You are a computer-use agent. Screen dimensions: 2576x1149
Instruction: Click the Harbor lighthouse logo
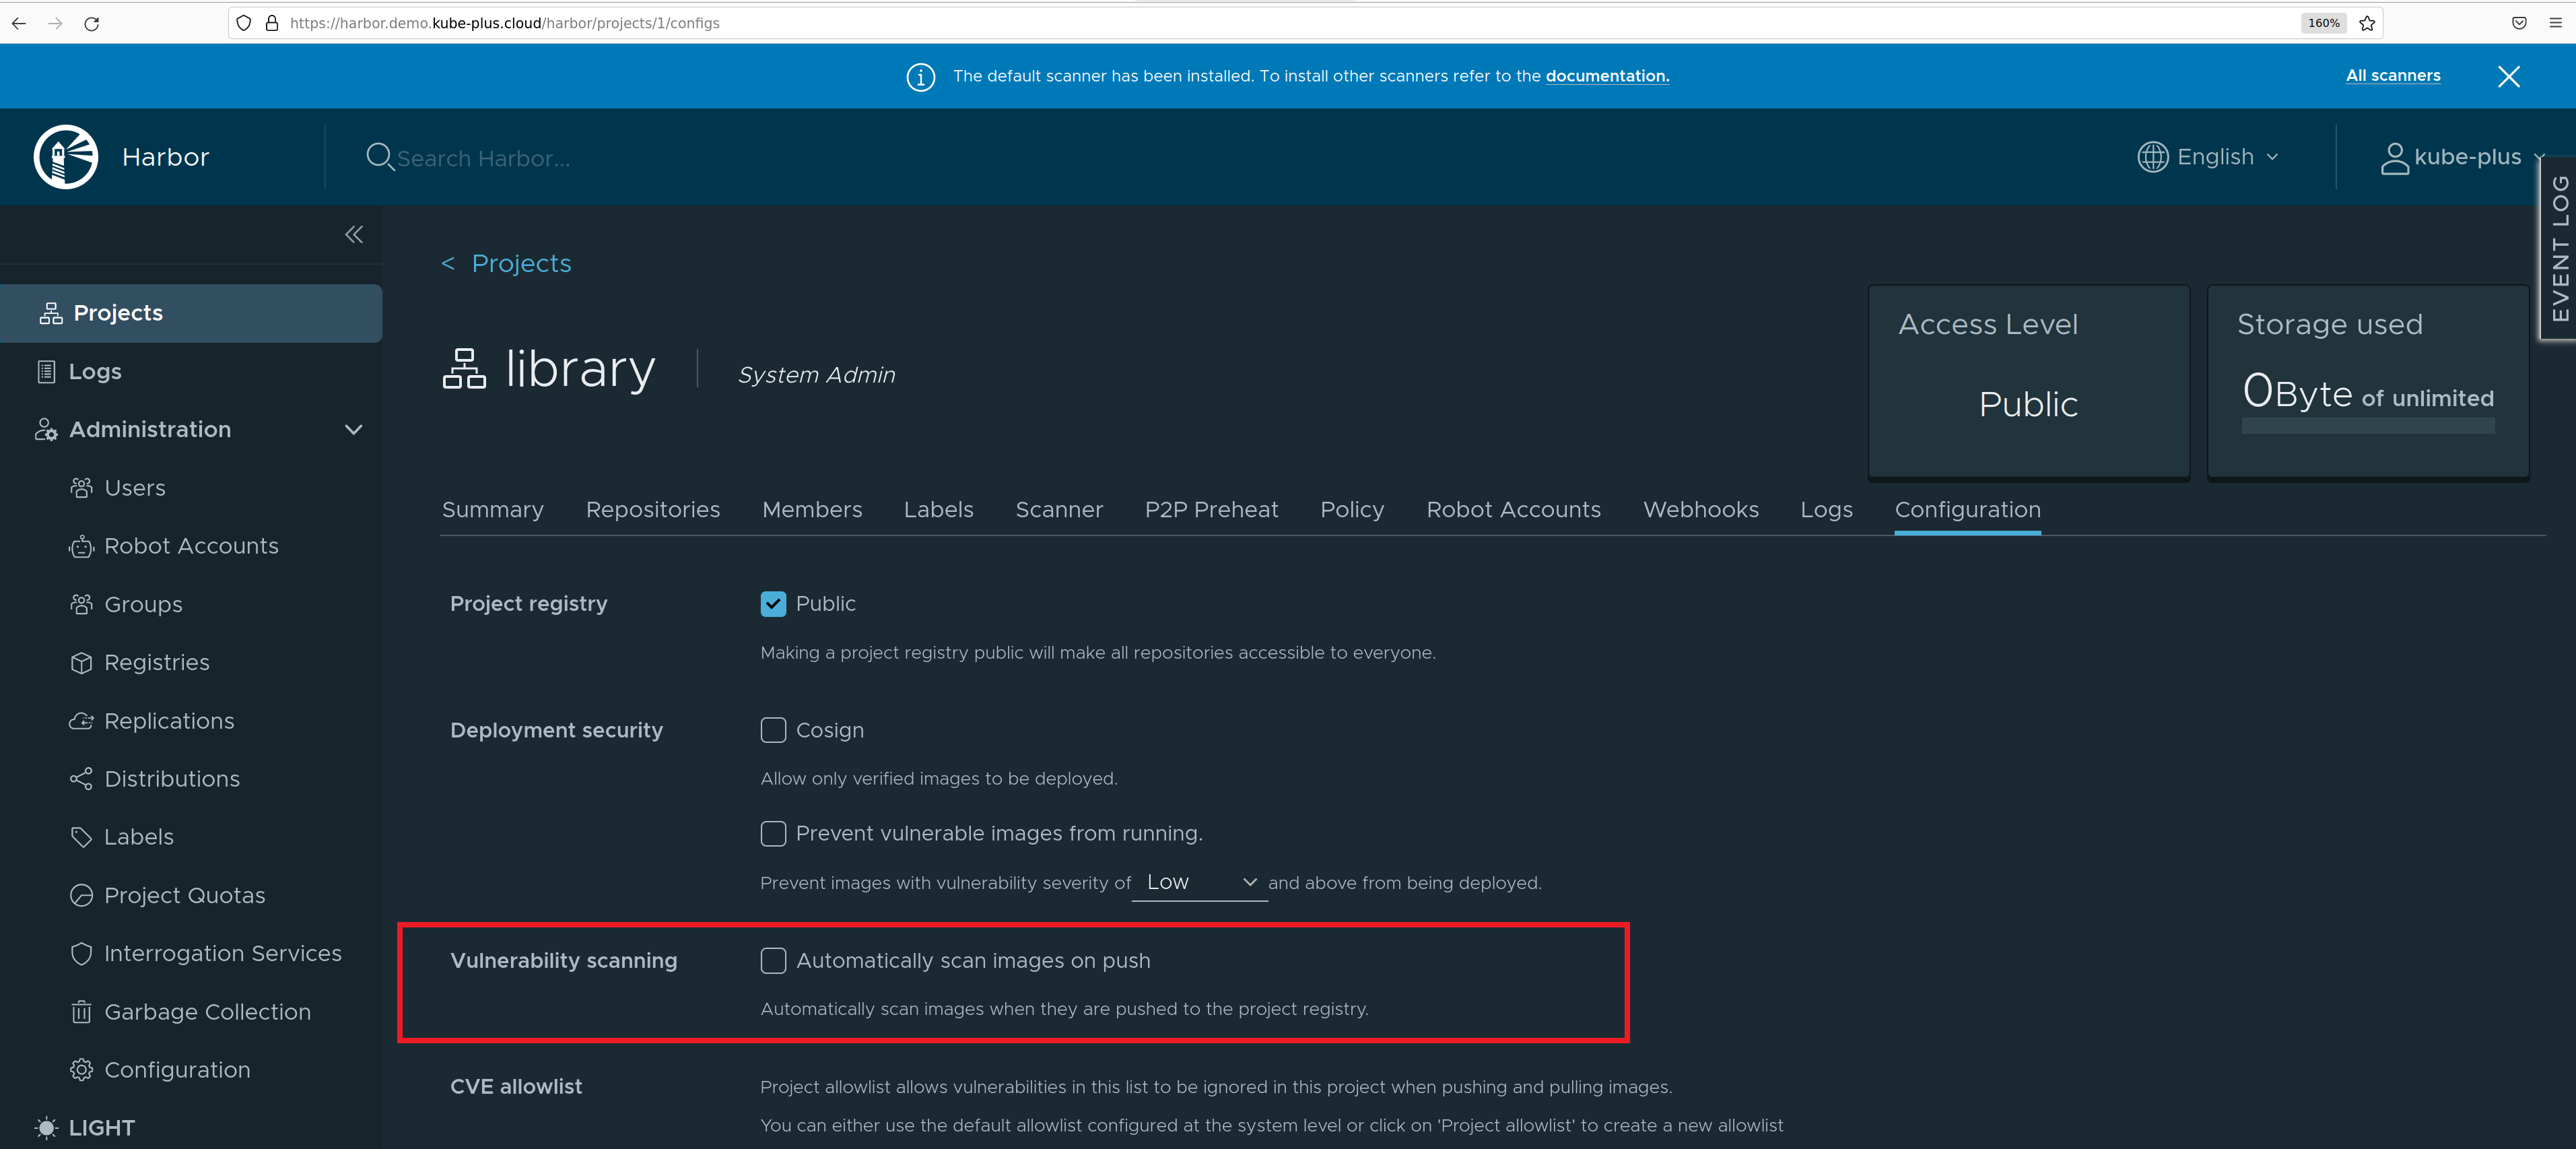[66, 157]
